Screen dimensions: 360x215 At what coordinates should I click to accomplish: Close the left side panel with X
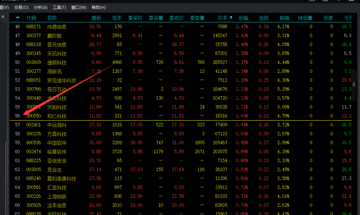pos(3,16)
